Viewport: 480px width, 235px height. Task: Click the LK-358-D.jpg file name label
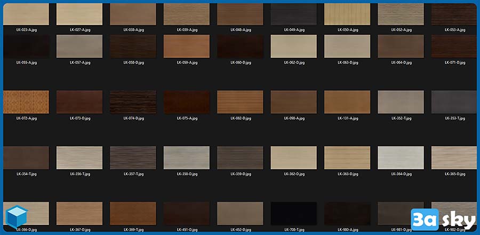pyautogui.click(x=187, y=174)
